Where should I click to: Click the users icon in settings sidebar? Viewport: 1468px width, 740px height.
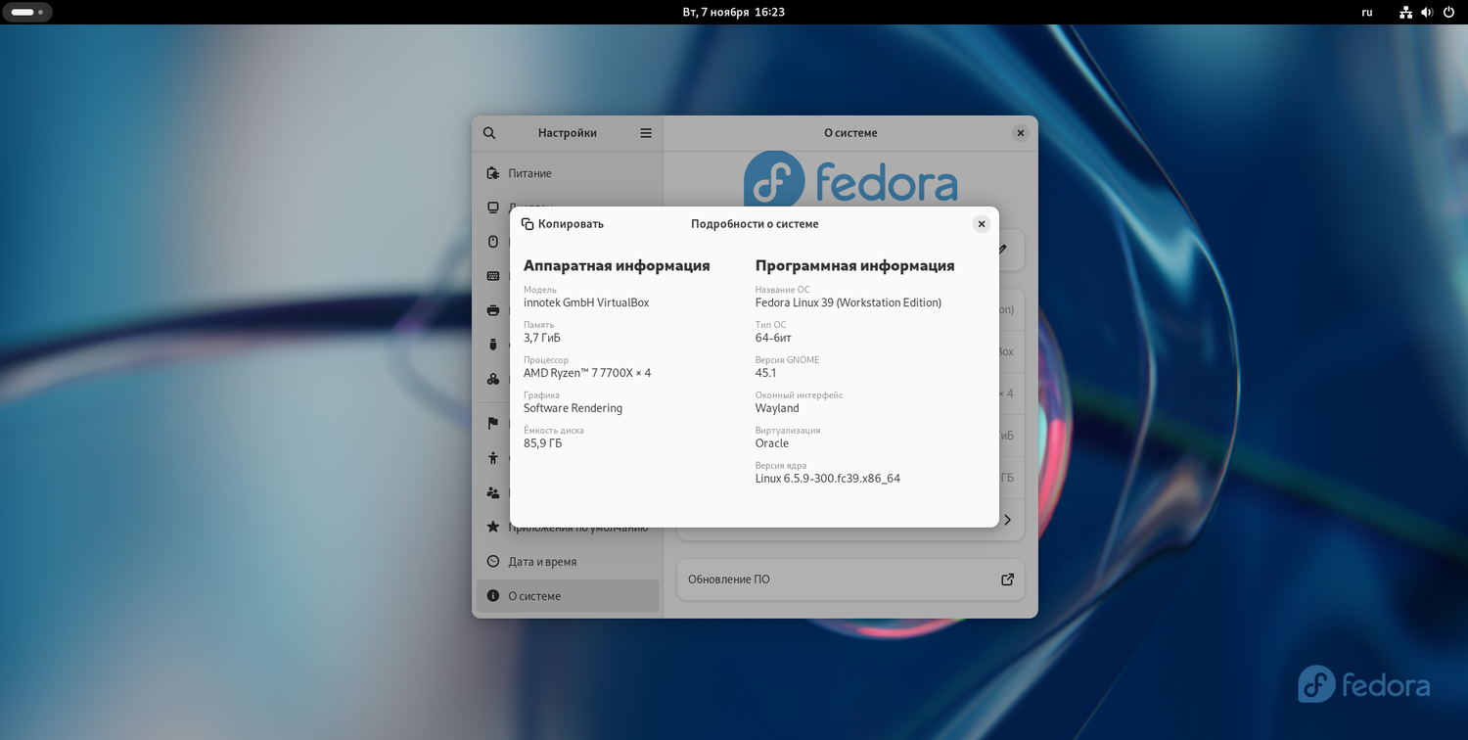[493, 492]
